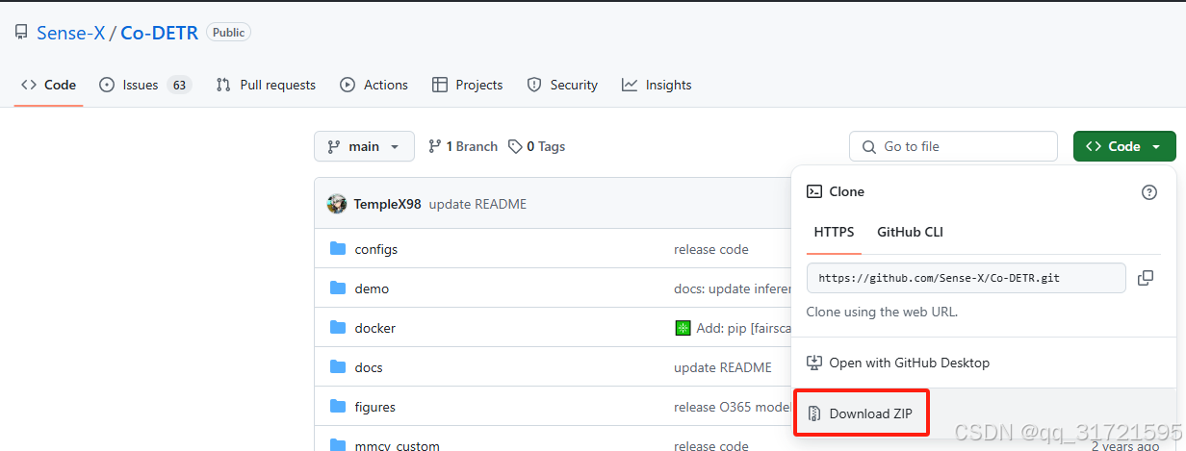This screenshot has width=1186, height=451.
Task: Click the repository icon beside Sense-X
Action: pyautogui.click(x=21, y=33)
